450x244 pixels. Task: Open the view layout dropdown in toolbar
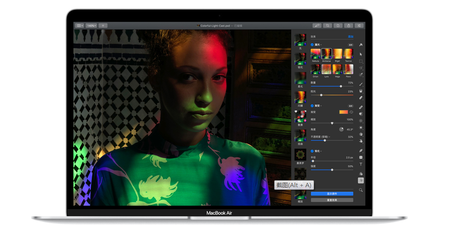click(x=79, y=25)
